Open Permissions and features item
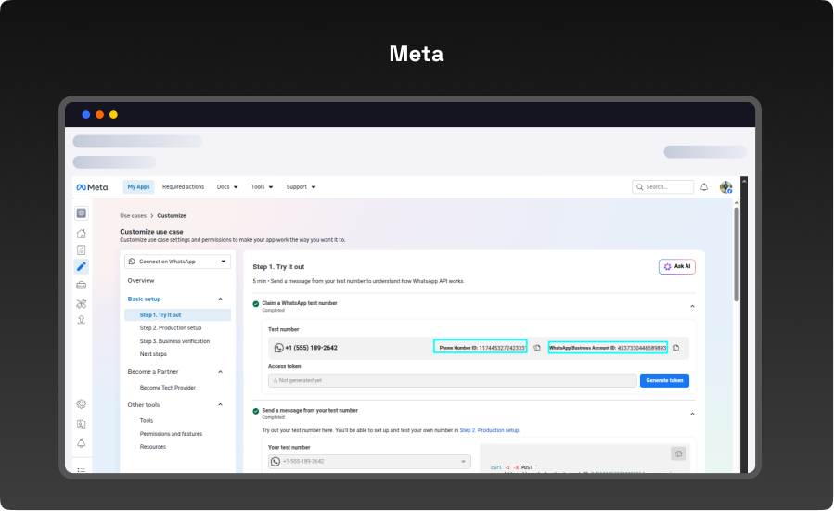 coord(171,434)
